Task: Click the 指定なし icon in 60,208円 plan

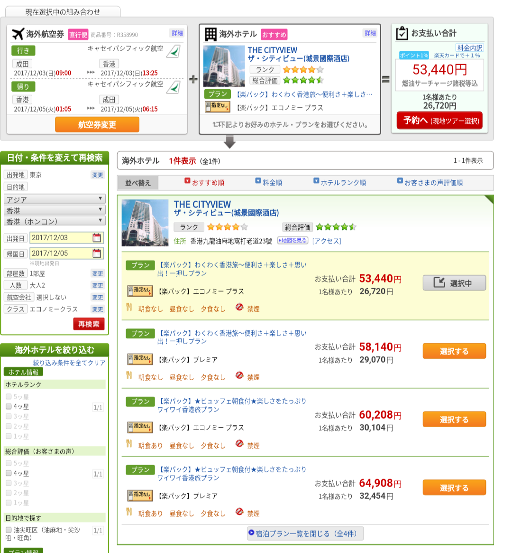Action: tap(140, 427)
